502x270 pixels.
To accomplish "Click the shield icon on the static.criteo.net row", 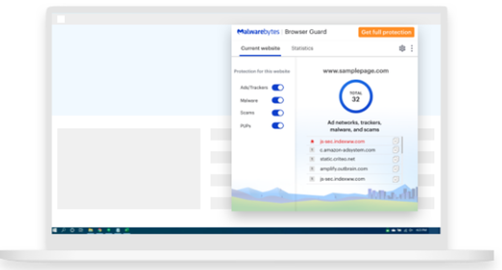I will click(396, 159).
